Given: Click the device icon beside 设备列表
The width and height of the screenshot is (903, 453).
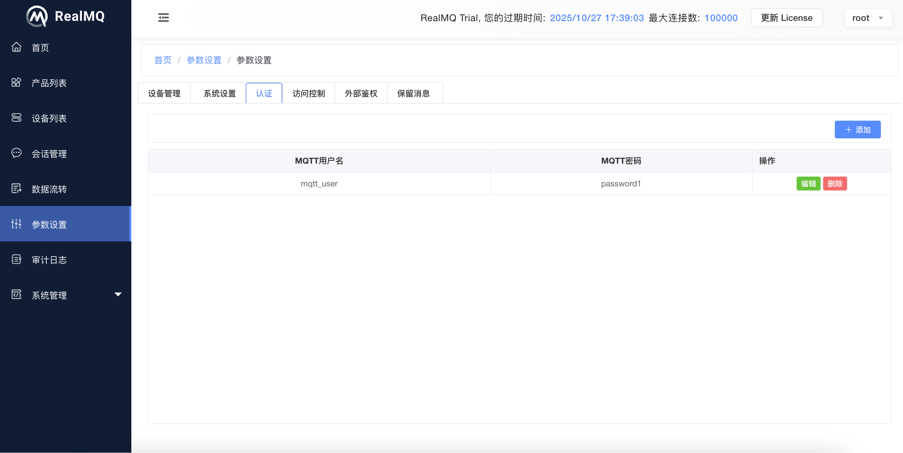Looking at the screenshot, I should [16, 118].
